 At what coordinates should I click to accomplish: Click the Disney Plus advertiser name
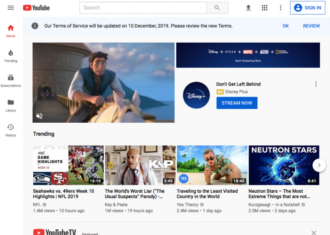click(236, 92)
